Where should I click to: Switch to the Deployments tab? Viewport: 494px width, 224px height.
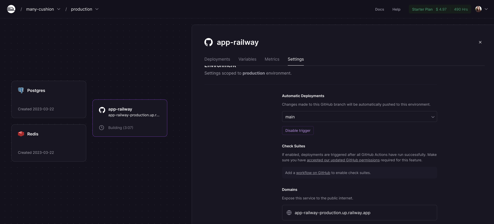(x=217, y=59)
